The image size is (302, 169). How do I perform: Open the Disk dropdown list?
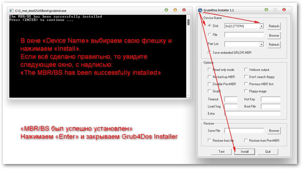[x=261, y=26]
